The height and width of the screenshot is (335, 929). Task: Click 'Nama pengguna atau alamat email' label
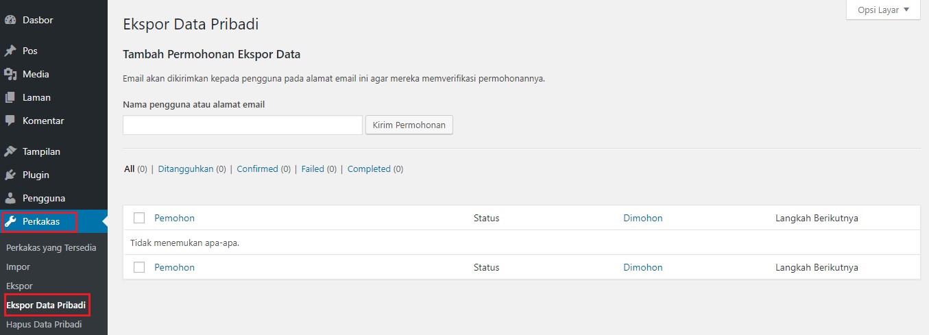point(194,105)
